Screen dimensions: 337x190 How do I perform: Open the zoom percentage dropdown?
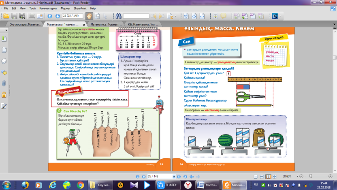coord(297,176)
